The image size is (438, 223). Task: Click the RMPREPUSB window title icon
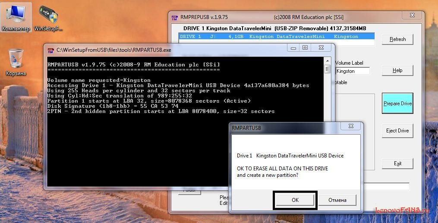(174, 17)
